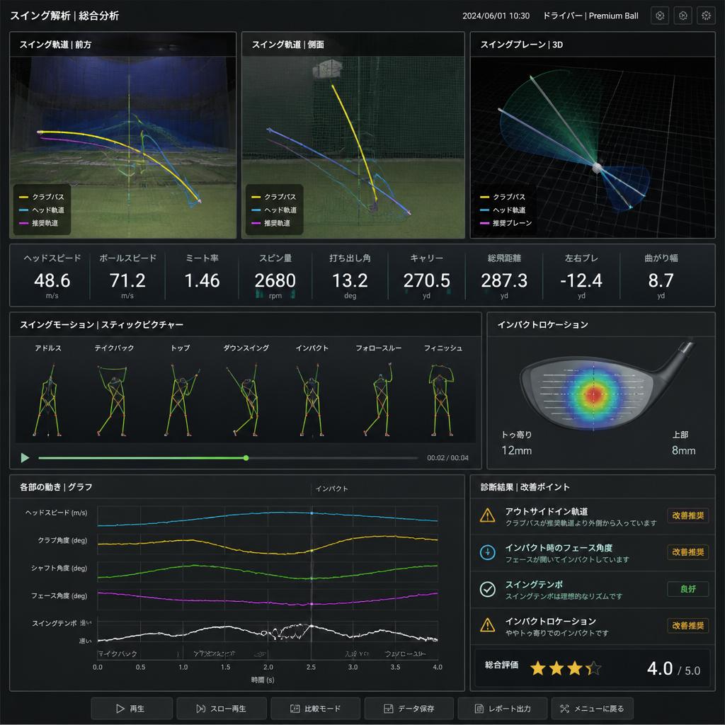Click the overall score "4.0"
The height and width of the screenshot is (725, 725).
click(x=660, y=668)
